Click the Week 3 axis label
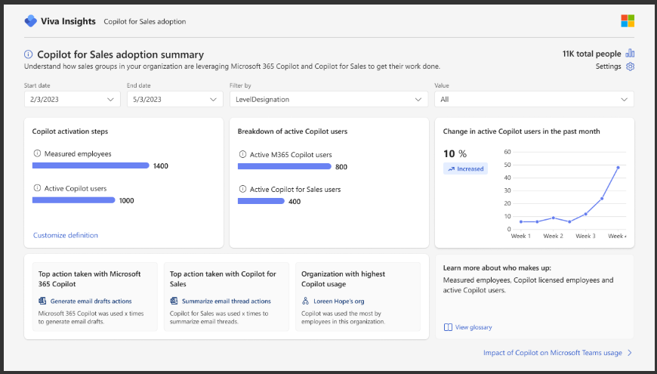 585,236
